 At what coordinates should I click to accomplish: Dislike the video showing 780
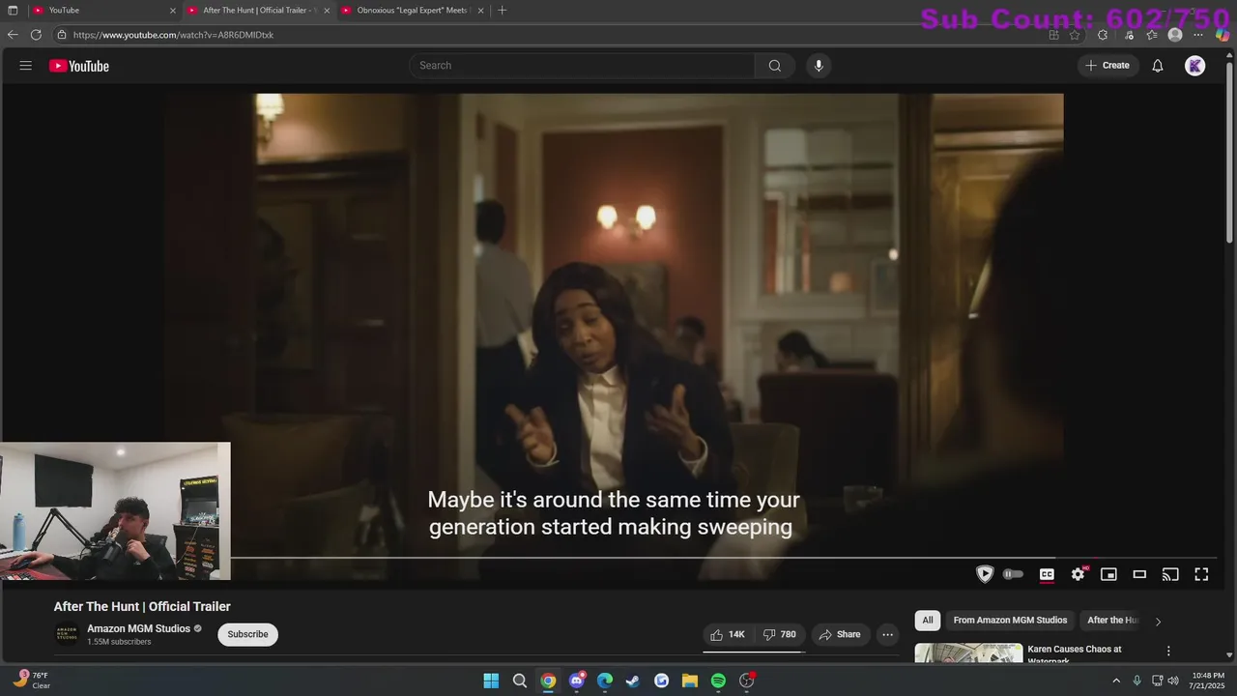780,634
